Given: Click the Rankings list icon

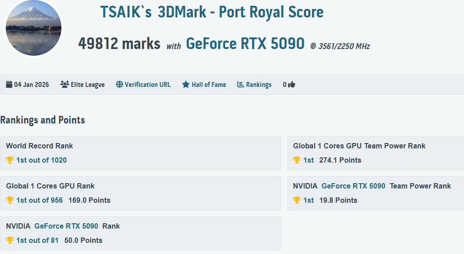Looking at the screenshot, I should click(x=240, y=85).
